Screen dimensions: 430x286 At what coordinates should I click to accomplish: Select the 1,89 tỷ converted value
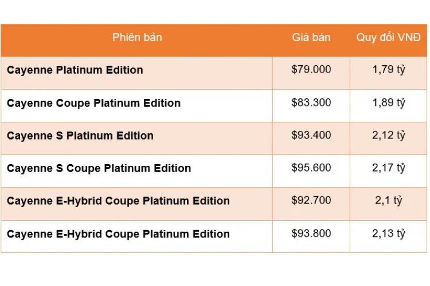tap(388, 103)
